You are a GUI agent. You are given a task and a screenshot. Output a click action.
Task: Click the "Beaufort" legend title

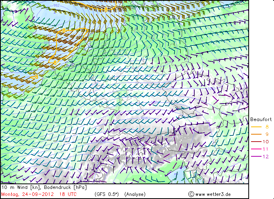[261, 119]
